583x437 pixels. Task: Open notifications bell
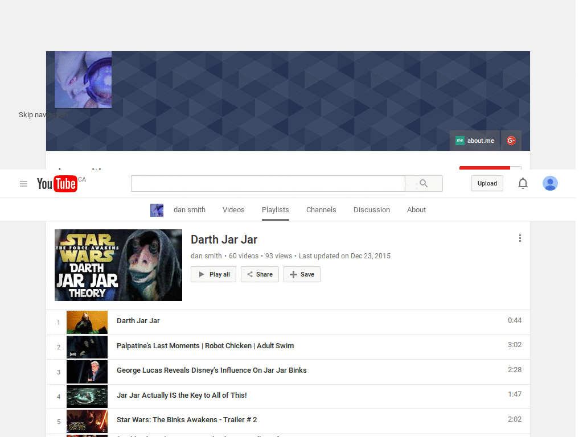click(x=523, y=184)
